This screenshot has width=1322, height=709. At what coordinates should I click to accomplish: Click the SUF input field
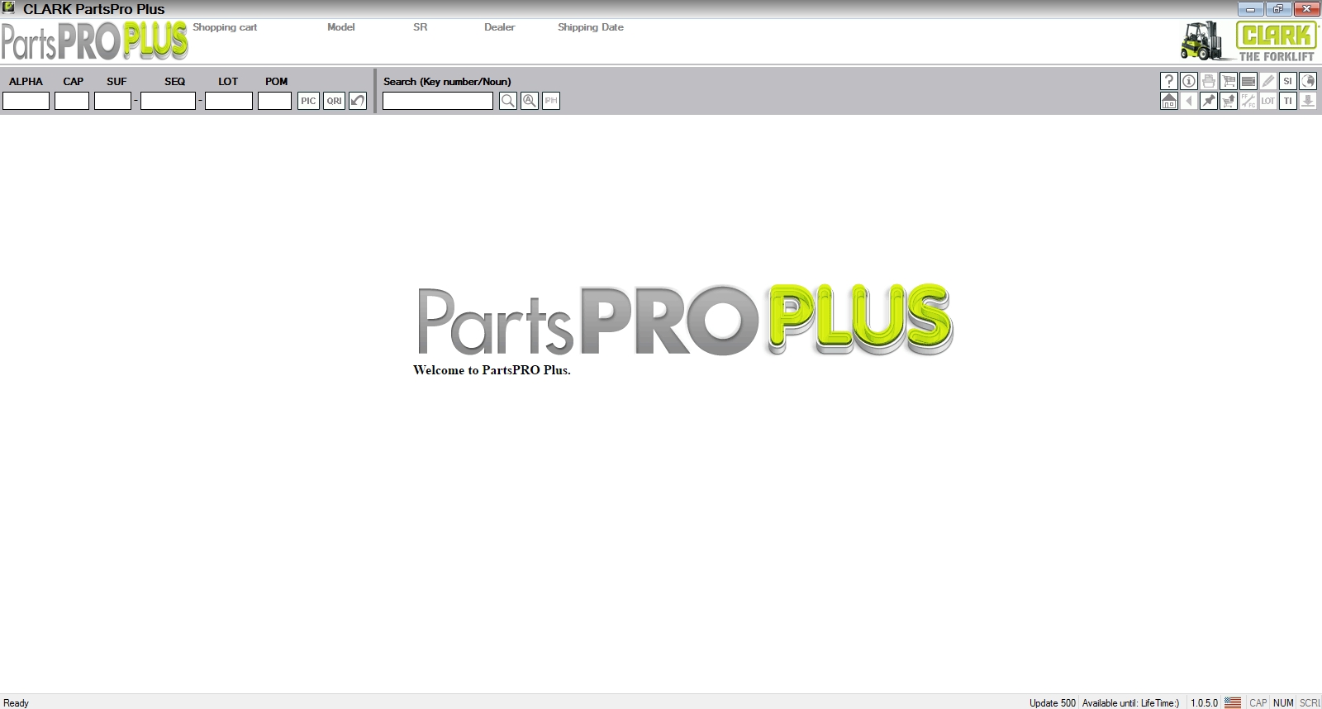[x=113, y=101]
